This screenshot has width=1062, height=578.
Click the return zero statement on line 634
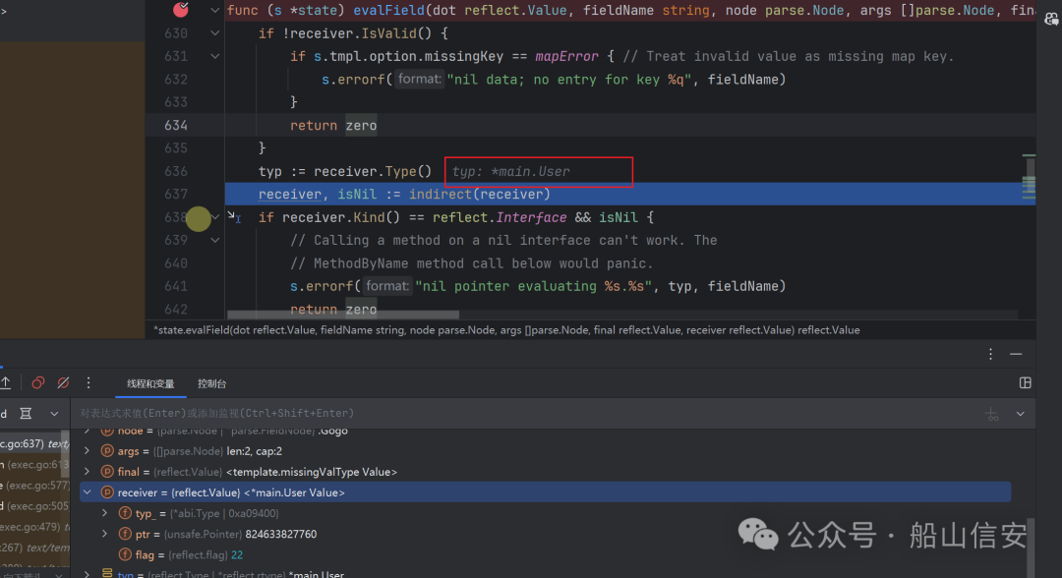(x=333, y=125)
